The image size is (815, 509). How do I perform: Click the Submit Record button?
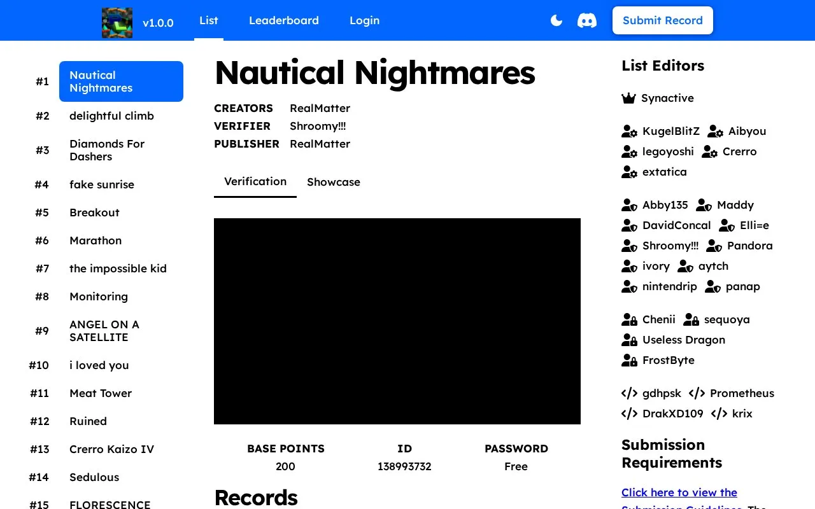tap(663, 20)
